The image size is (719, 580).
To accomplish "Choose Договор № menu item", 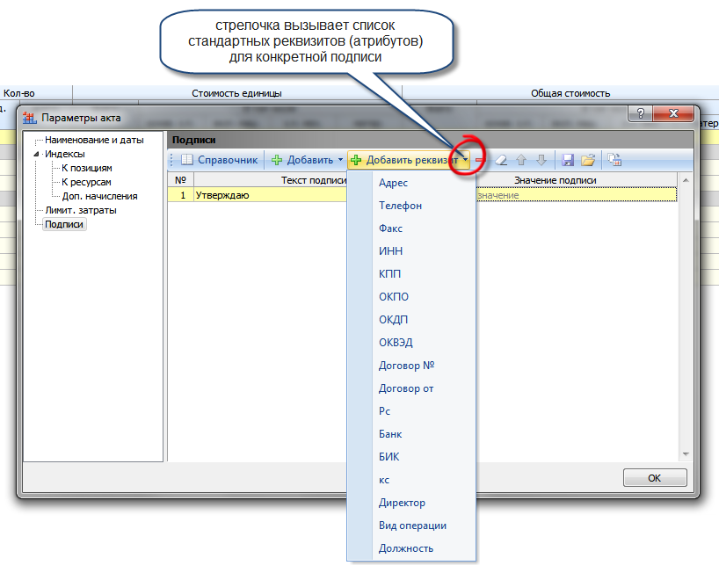I will click(406, 366).
